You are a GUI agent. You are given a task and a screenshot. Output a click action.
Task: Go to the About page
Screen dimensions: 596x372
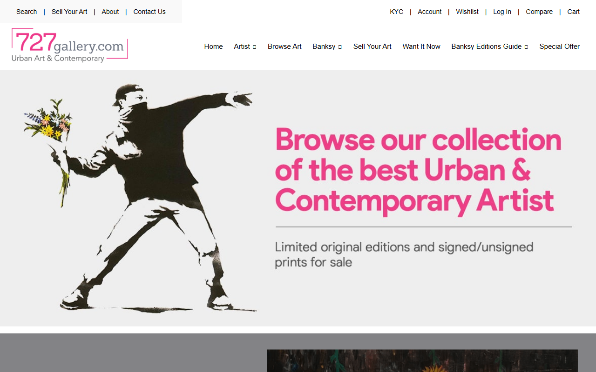tap(110, 12)
